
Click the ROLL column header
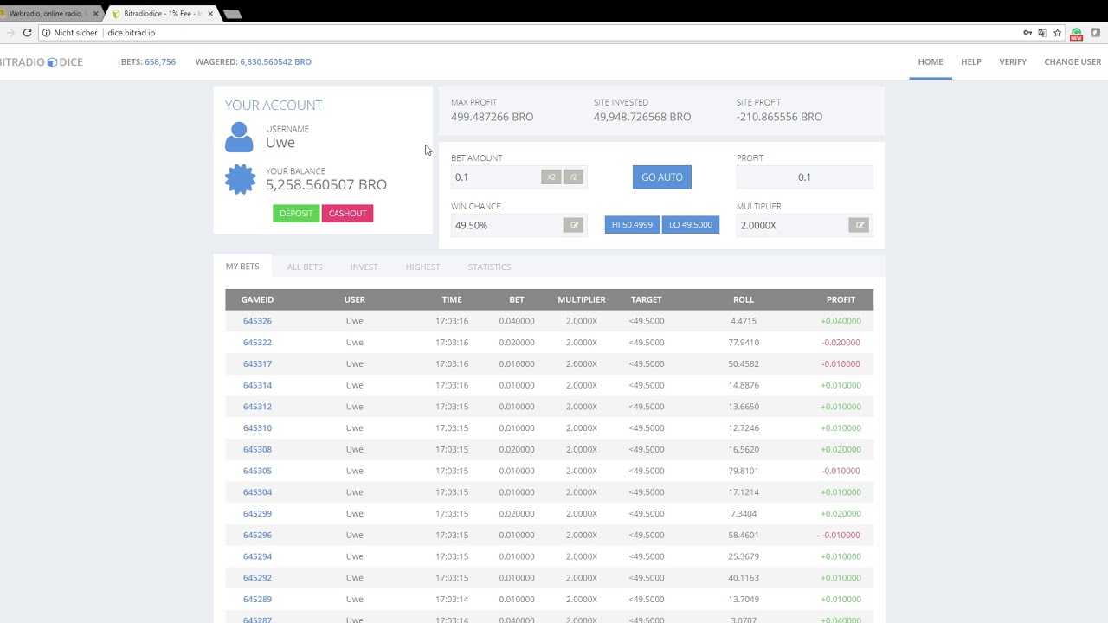click(x=744, y=300)
